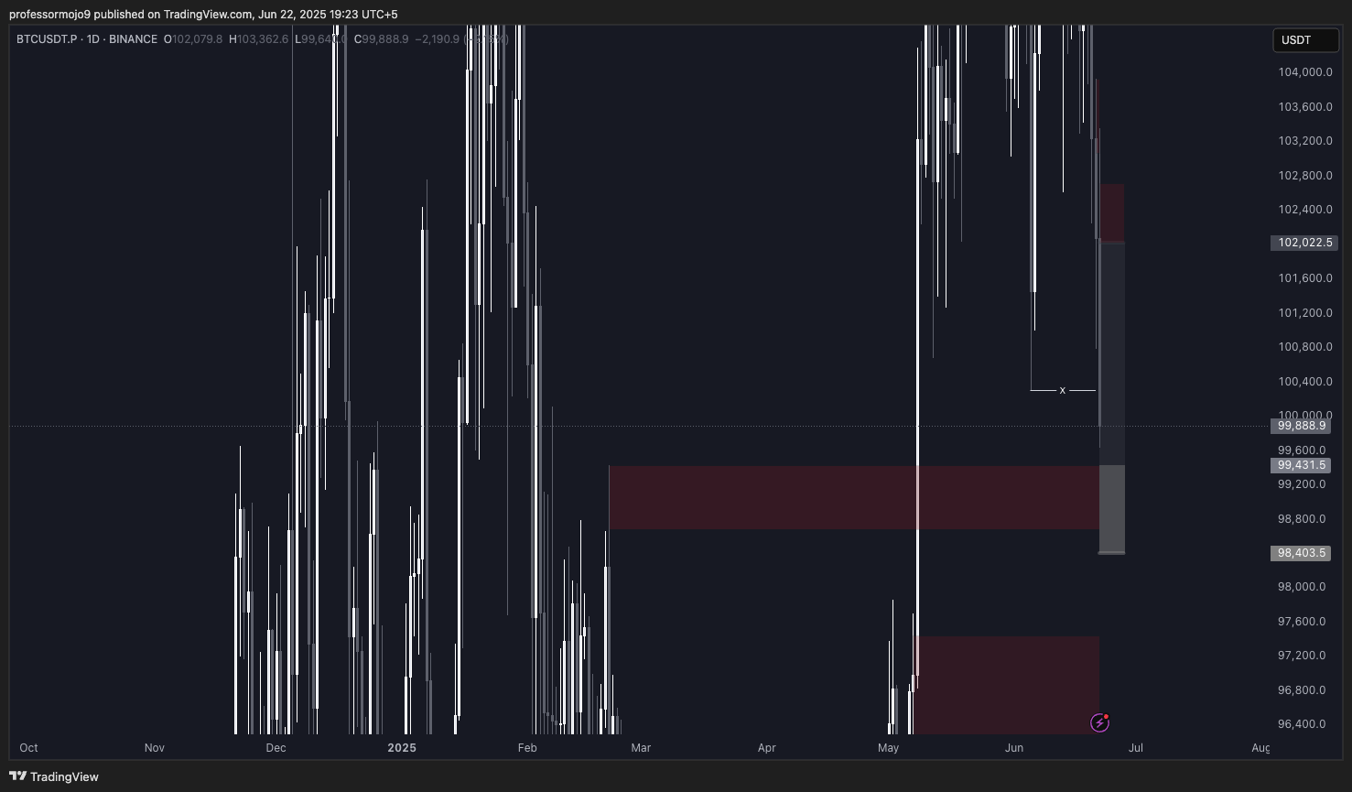The image size is (1352, 792).
Task: Select the light gray target box above 98,403.5
Action: (x=1111, y=509)
